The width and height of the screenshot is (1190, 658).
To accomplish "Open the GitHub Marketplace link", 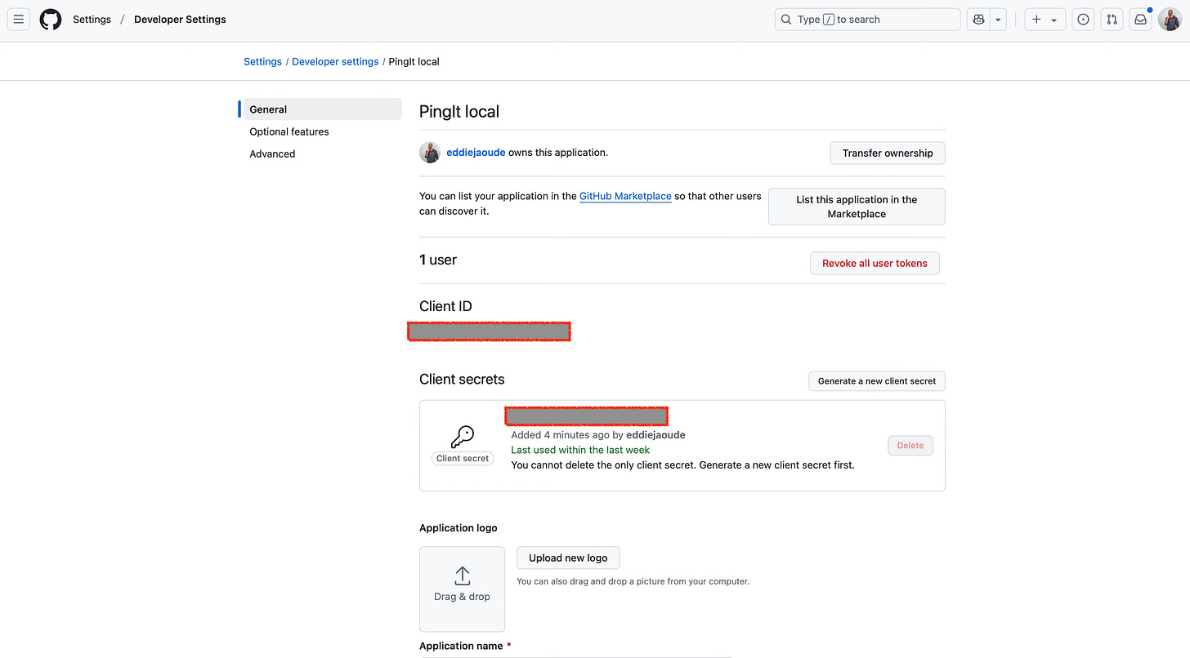I will (625, 197).
